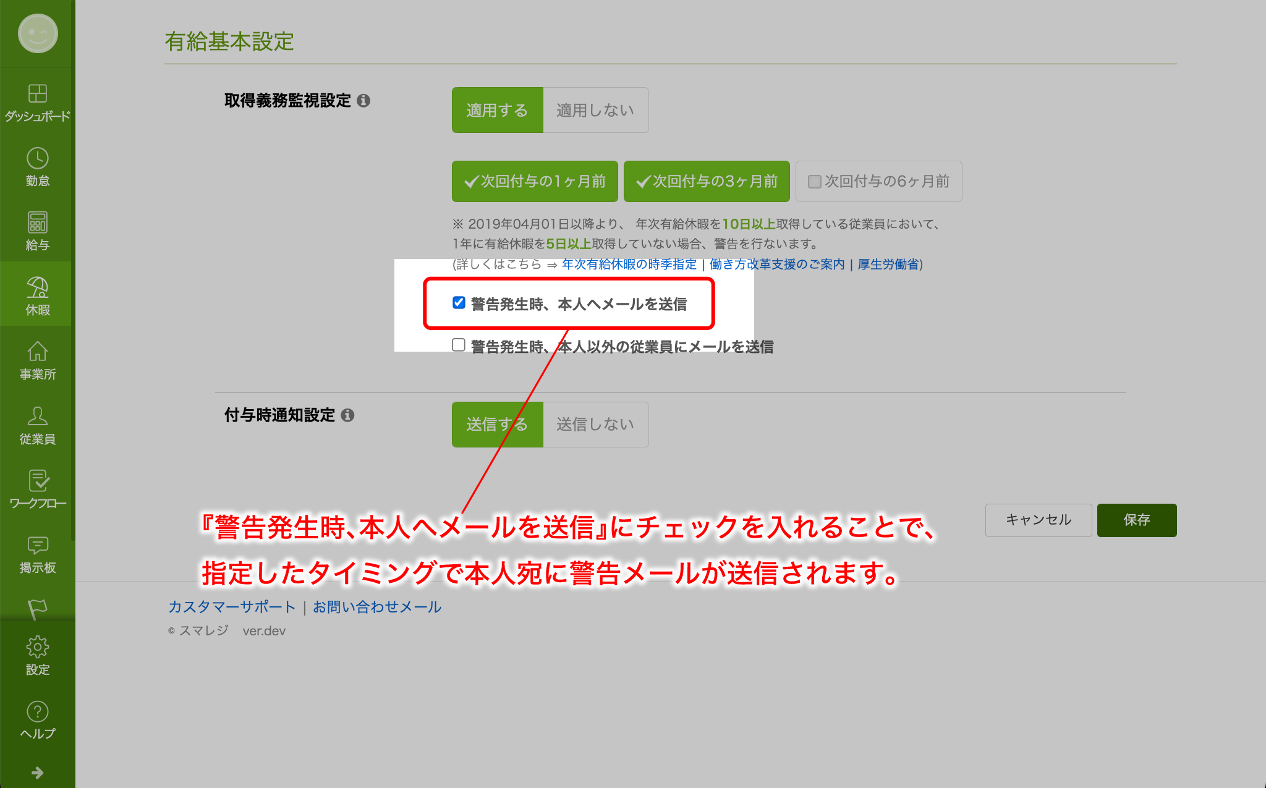
Task: Click the flag icon in sidebar
Action: (37, 609)
